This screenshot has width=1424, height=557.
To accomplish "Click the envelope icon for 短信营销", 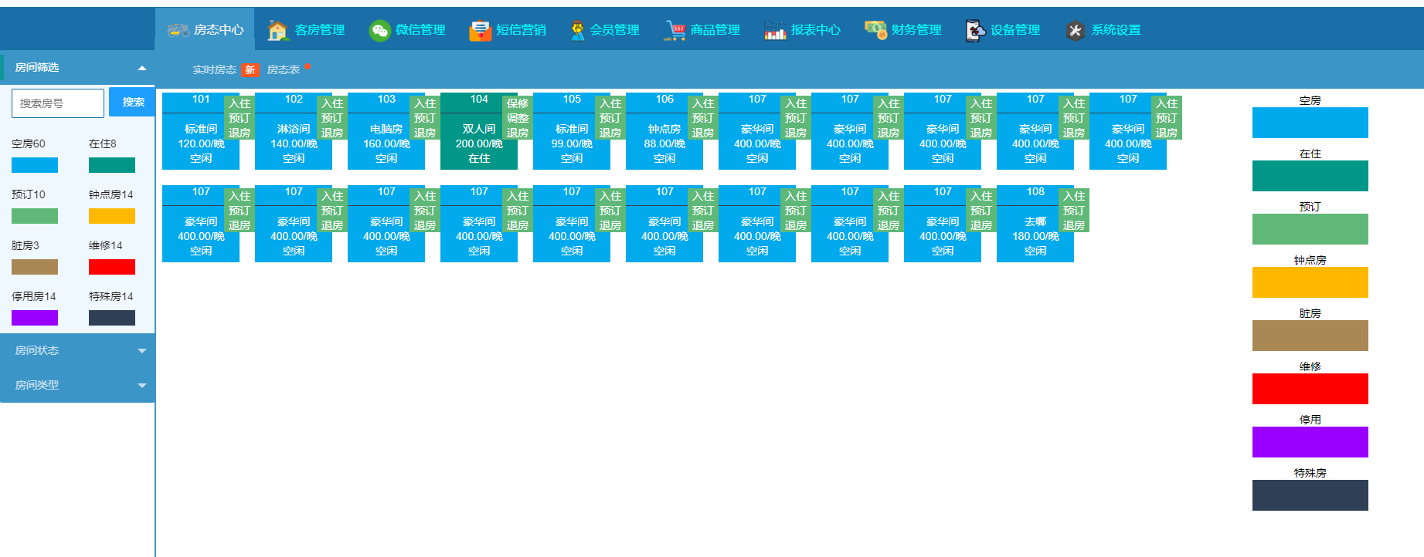I will (480, 30).
